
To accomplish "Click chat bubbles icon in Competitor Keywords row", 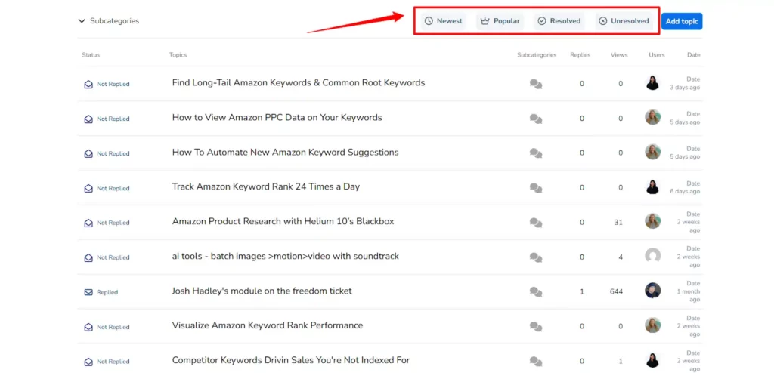I will (536, 362).
